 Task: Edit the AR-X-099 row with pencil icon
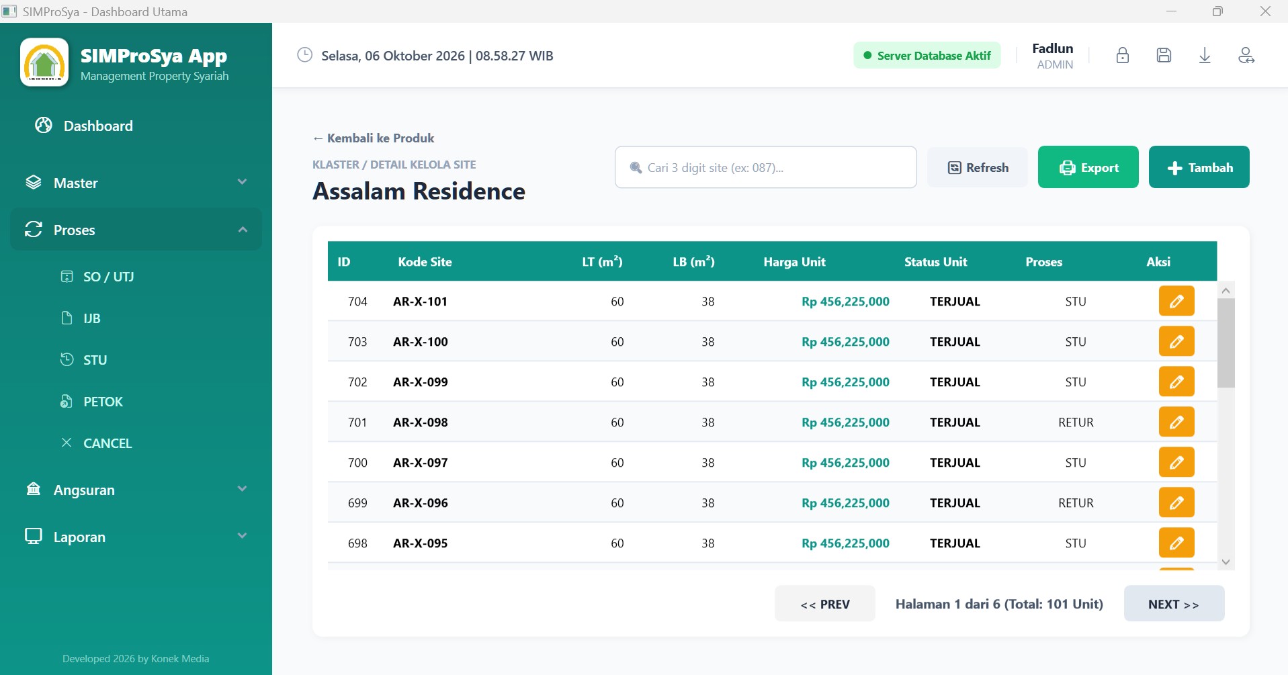(x=1176, y=381)
